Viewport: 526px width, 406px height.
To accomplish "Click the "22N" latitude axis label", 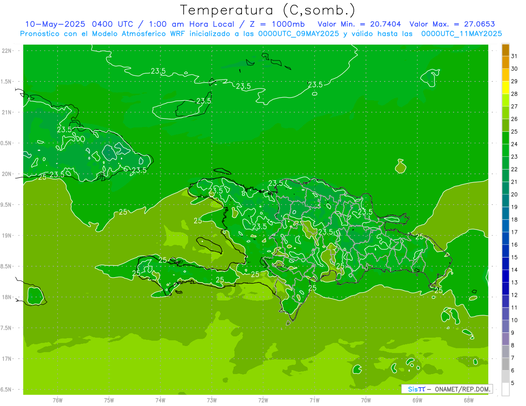I will coord(7,51).
